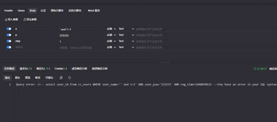Select the 美化 beautify view
Viewport: 277px width, 122px height.
click(x=7, y=78)
